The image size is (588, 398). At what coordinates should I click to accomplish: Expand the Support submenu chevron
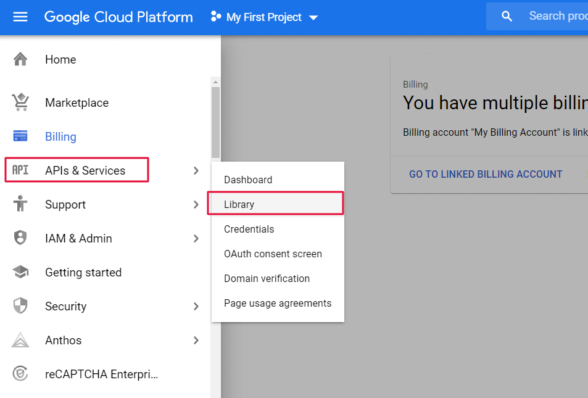(196, 204)
